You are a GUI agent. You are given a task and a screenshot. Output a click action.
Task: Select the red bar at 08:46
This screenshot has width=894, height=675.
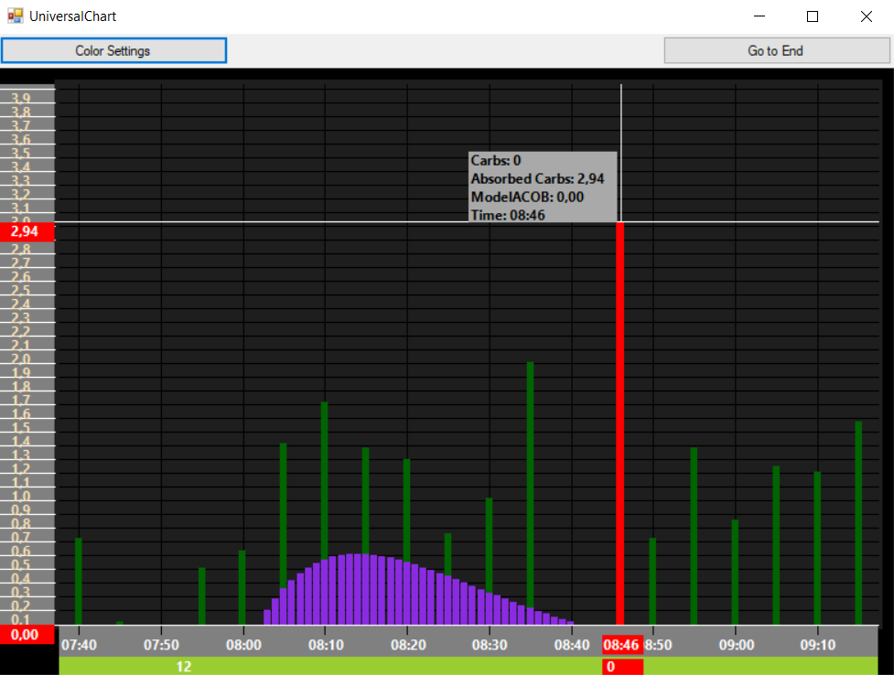(x=619, y=423)
